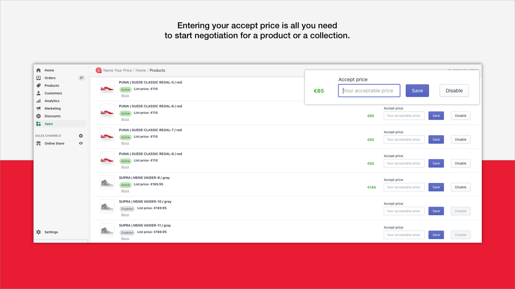Click the Name Your Price app logo
The width and height of the screenshot is (515, 289).
[x=99, y=70]
